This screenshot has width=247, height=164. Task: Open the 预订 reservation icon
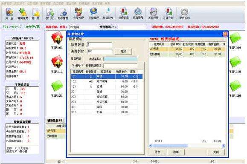tap(50, 14)
